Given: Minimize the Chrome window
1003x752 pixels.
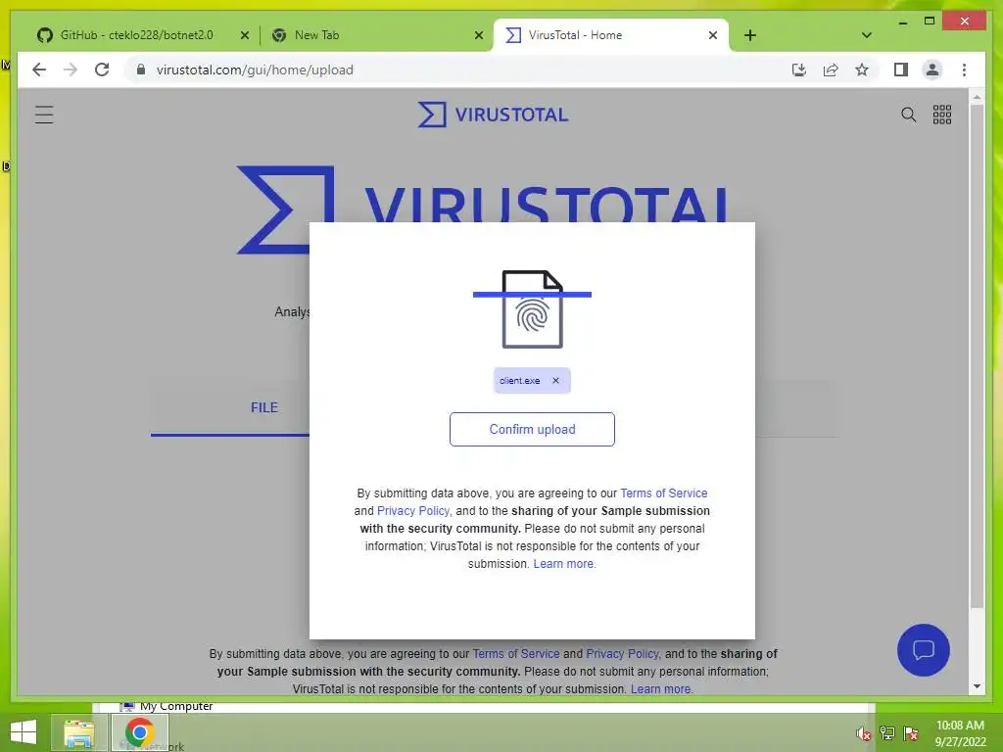Looking at the screenshot, I should point(902,23).
